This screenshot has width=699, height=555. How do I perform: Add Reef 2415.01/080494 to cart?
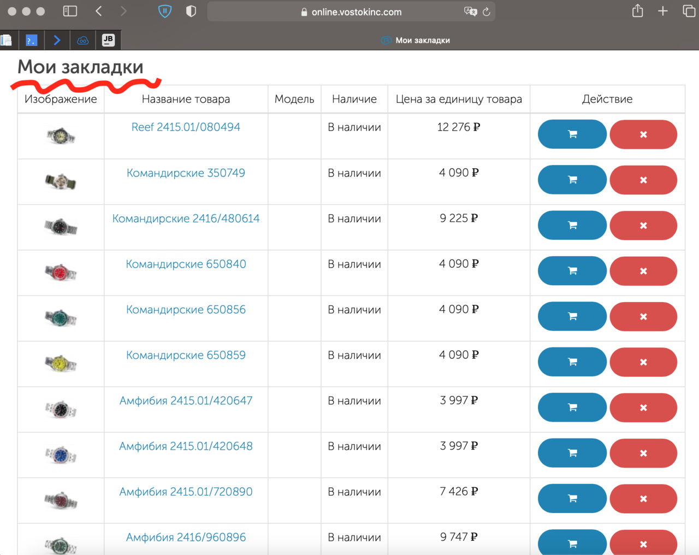click(572, 134)
